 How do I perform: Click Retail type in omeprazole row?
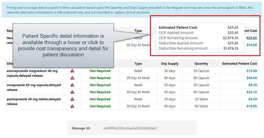click(138, 85)
